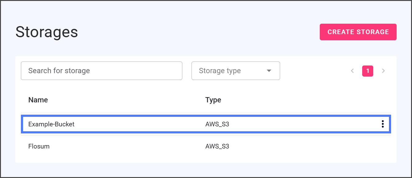Click the Storage type dropdown arrow
This screenshot has width=412, height=178.
click(269, 71)
